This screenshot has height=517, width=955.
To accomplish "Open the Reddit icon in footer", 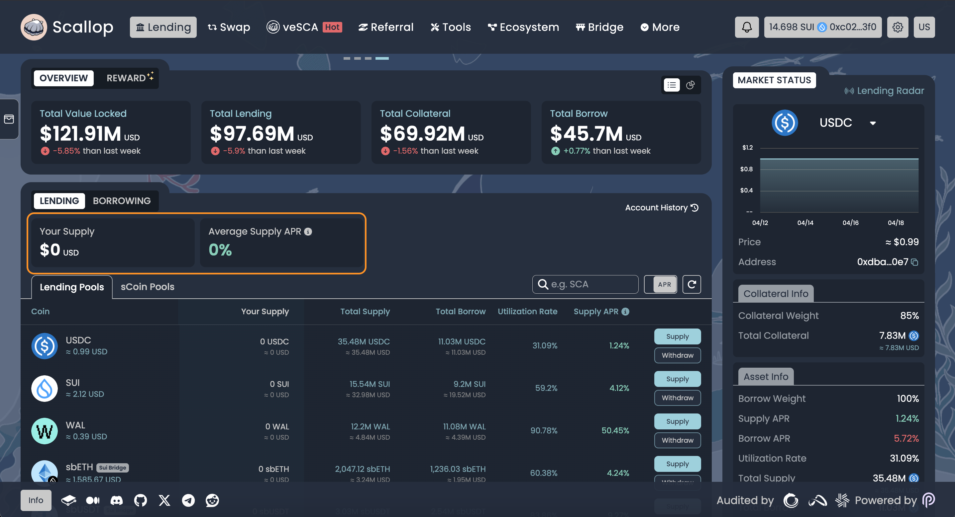I will click(x=212, y=500).
